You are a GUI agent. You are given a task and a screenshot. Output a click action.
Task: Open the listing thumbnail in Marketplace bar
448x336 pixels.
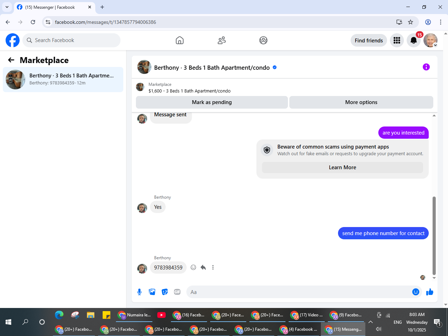[140, 87]
